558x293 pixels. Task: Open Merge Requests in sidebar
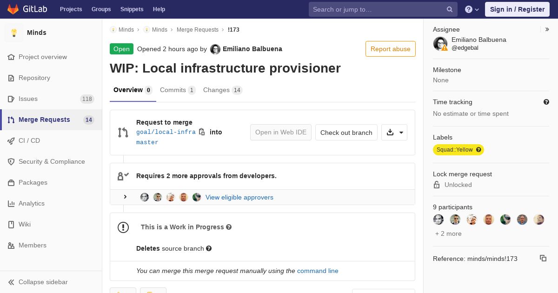(x=51, y=120)
